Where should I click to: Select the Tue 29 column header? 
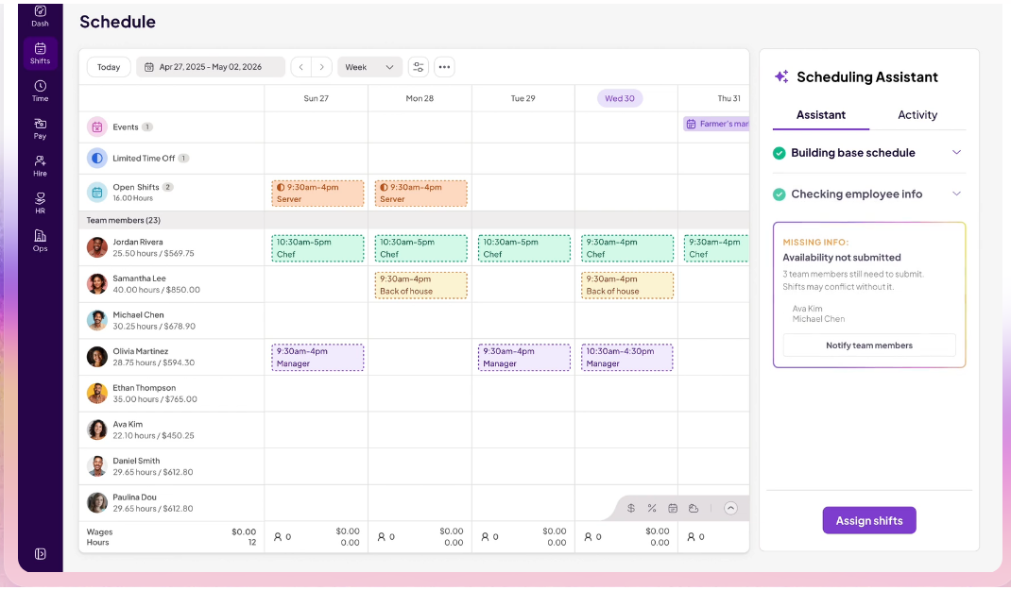pyautogui.click(x=523, y=98)
